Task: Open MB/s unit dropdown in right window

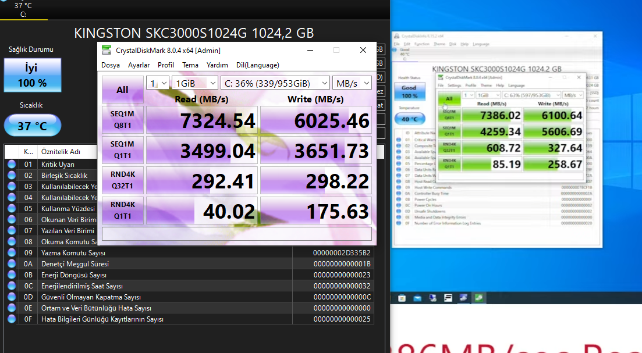Action: click(573, 95)
